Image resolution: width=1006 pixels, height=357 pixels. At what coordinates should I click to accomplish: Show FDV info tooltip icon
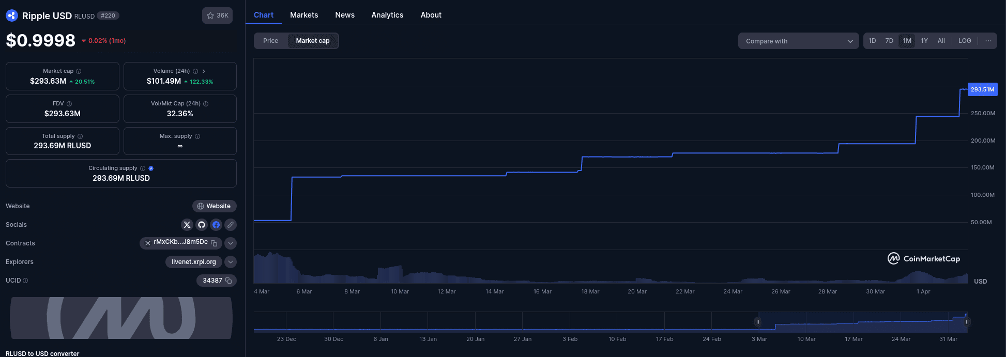69,104
